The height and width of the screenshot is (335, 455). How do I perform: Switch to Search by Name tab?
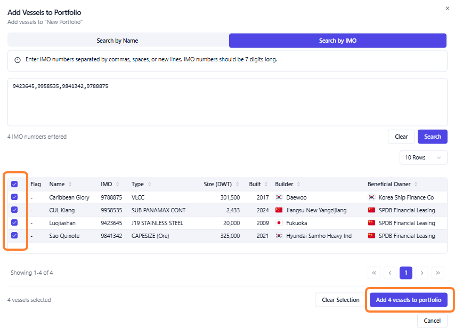pyautogui.click(x=118, y=41)
